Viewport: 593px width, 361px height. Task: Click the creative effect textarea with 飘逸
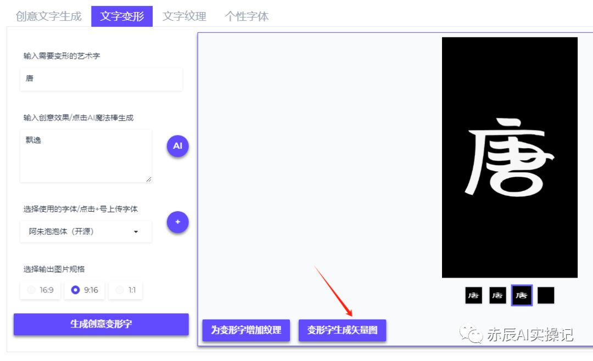pos(86,156)
